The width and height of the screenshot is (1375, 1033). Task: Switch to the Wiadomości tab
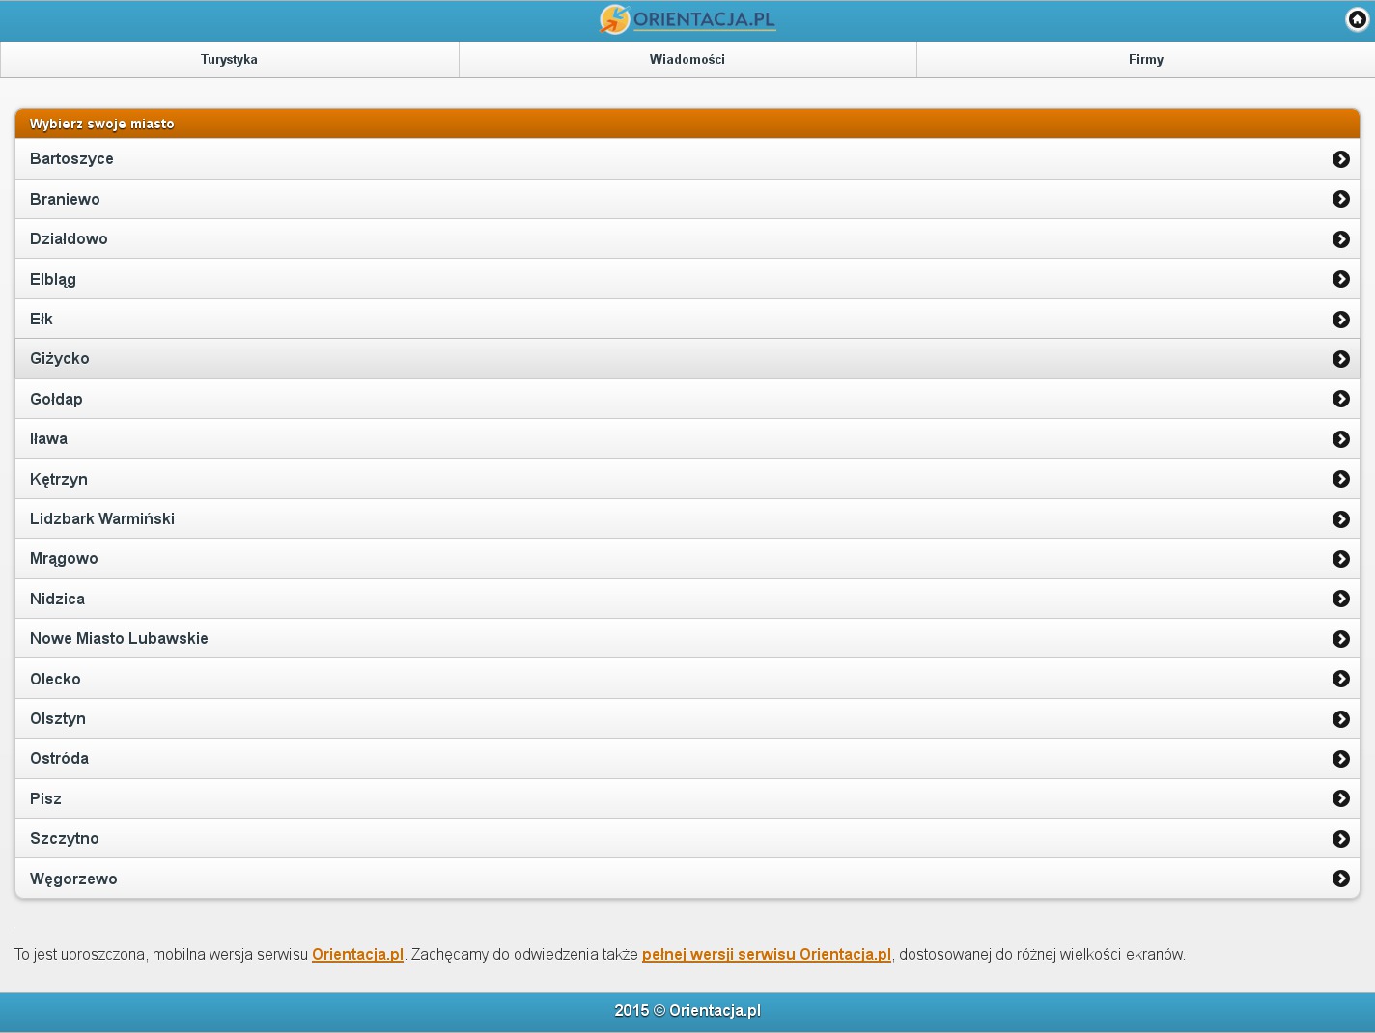687,59
